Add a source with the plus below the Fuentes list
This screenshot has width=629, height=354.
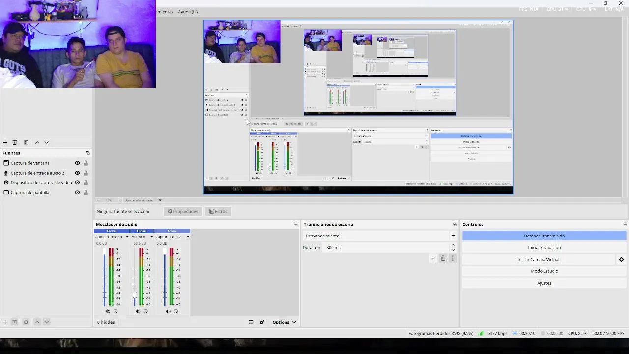pos(5,322)
